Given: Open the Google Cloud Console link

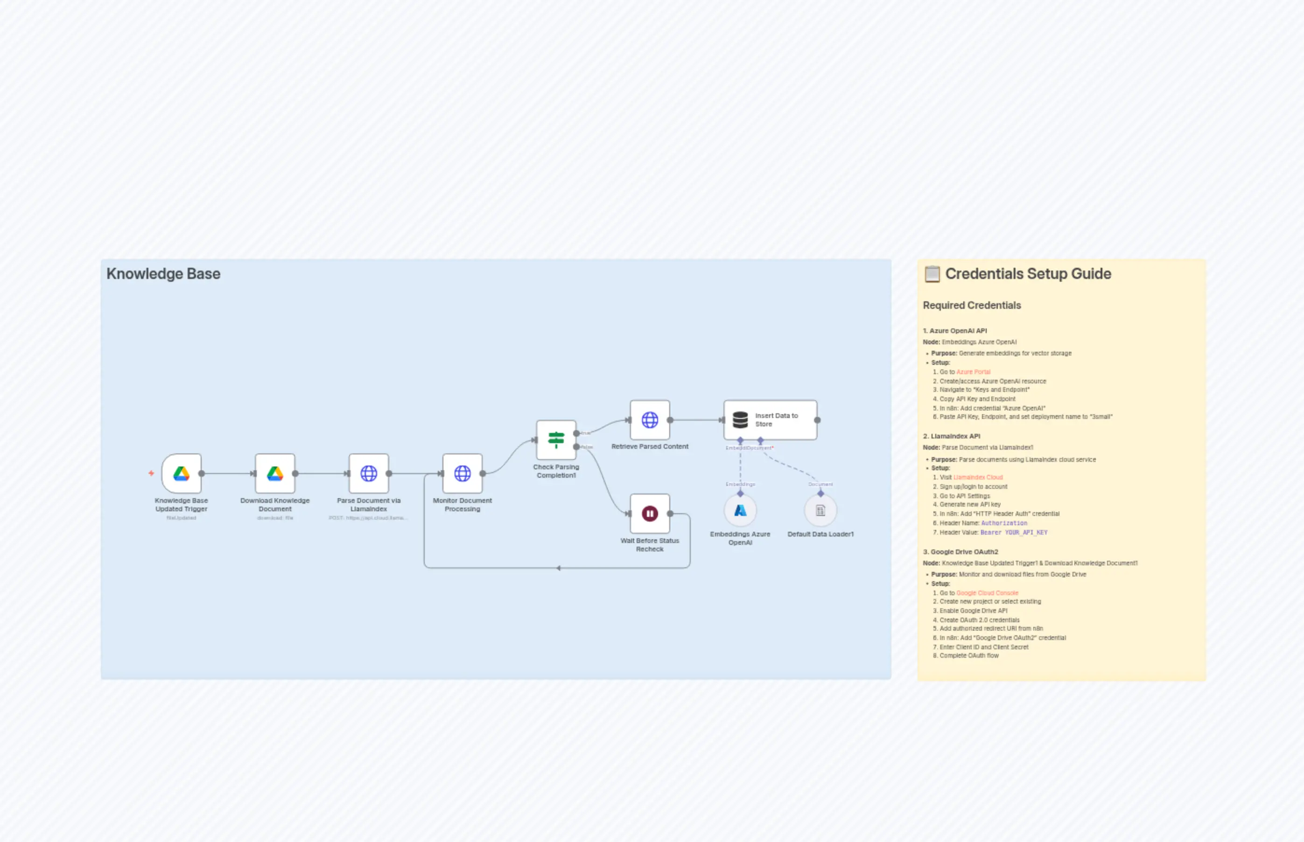Looking at the screenshot, I should 986,593.
